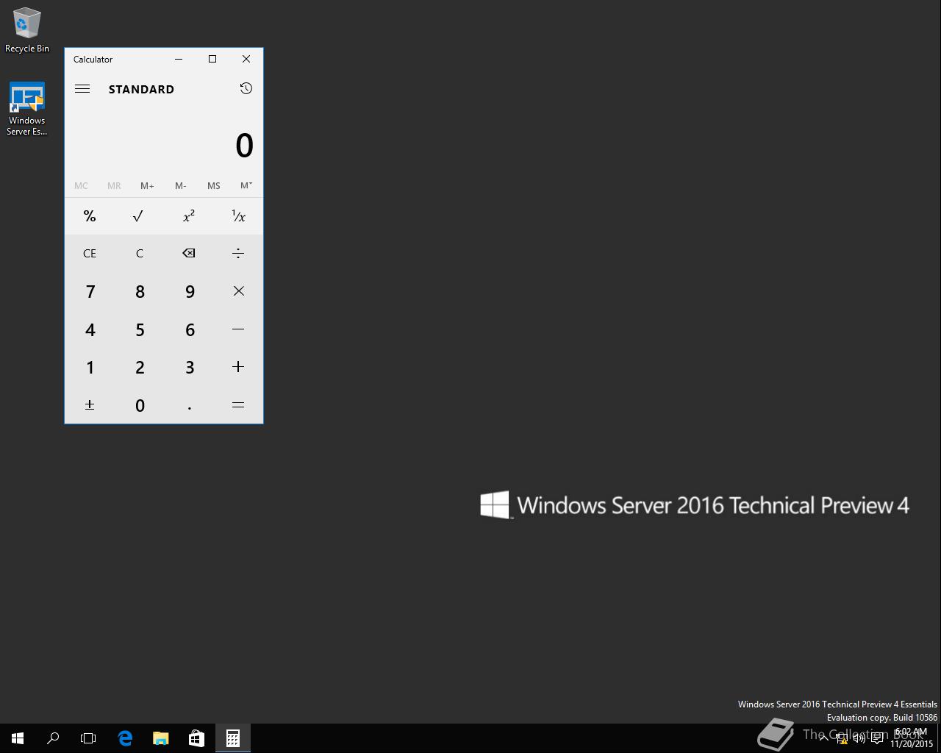Open the Action Center notifications icon

click(x=877, y=738)
